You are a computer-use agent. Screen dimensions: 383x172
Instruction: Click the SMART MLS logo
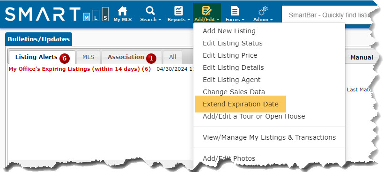click(x=57, y=14)
